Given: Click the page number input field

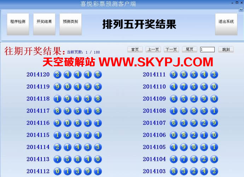Looking at the screenshot, I should 207,50.
